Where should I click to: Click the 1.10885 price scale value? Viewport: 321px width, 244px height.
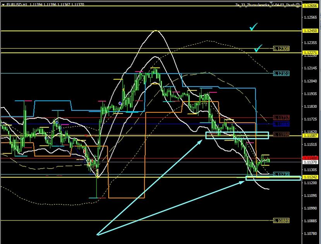[311, 221]
